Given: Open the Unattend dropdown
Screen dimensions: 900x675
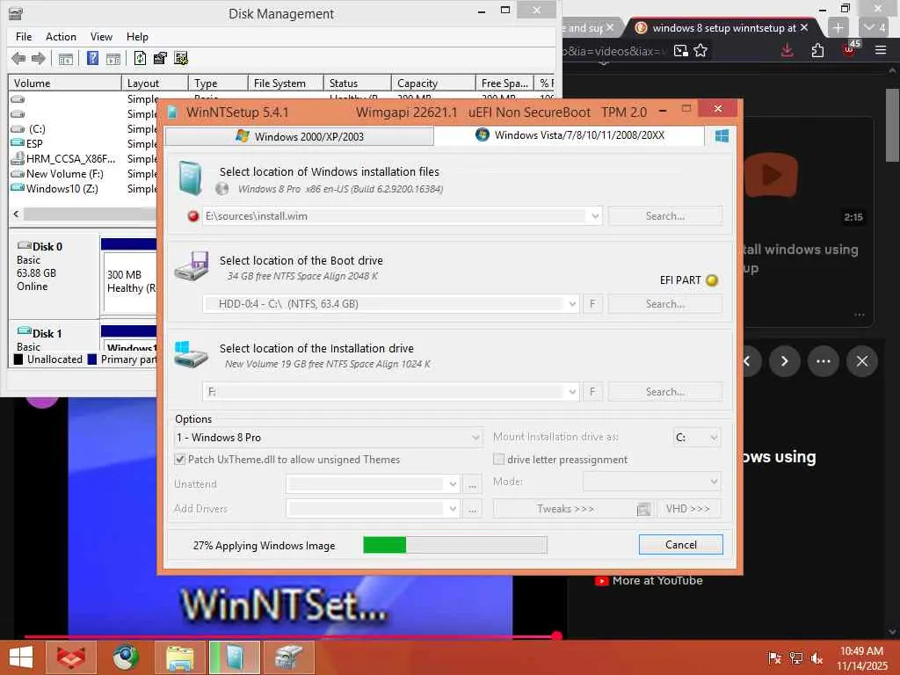Looking at the screenshot, I should tap(453, 484).
